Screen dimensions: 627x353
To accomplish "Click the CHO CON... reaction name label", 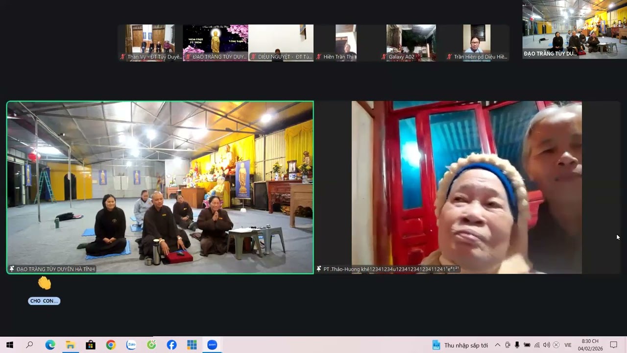I will pyautogui.click(x=44, y=301).
